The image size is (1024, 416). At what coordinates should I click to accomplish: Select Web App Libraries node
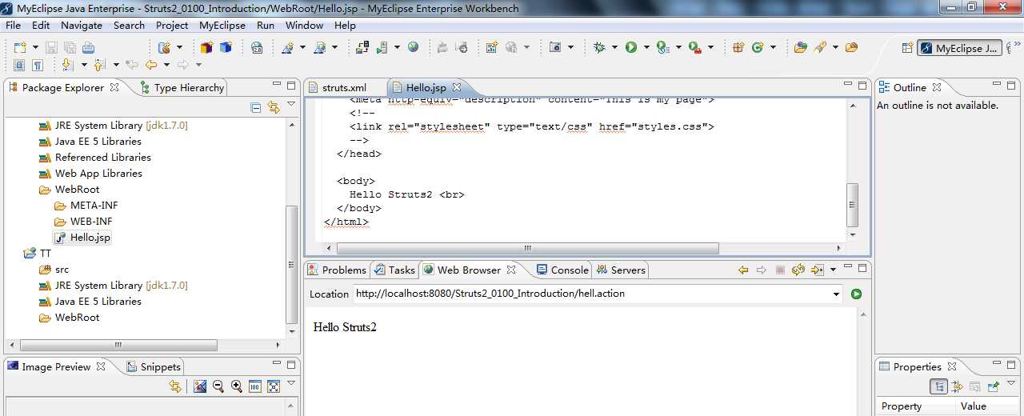click(90, 174)
